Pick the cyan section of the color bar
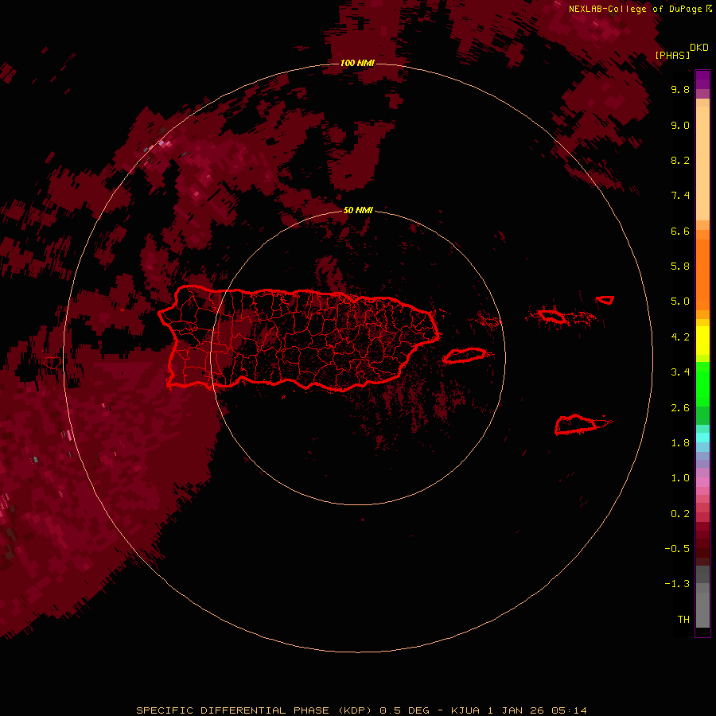 point(702,438)
